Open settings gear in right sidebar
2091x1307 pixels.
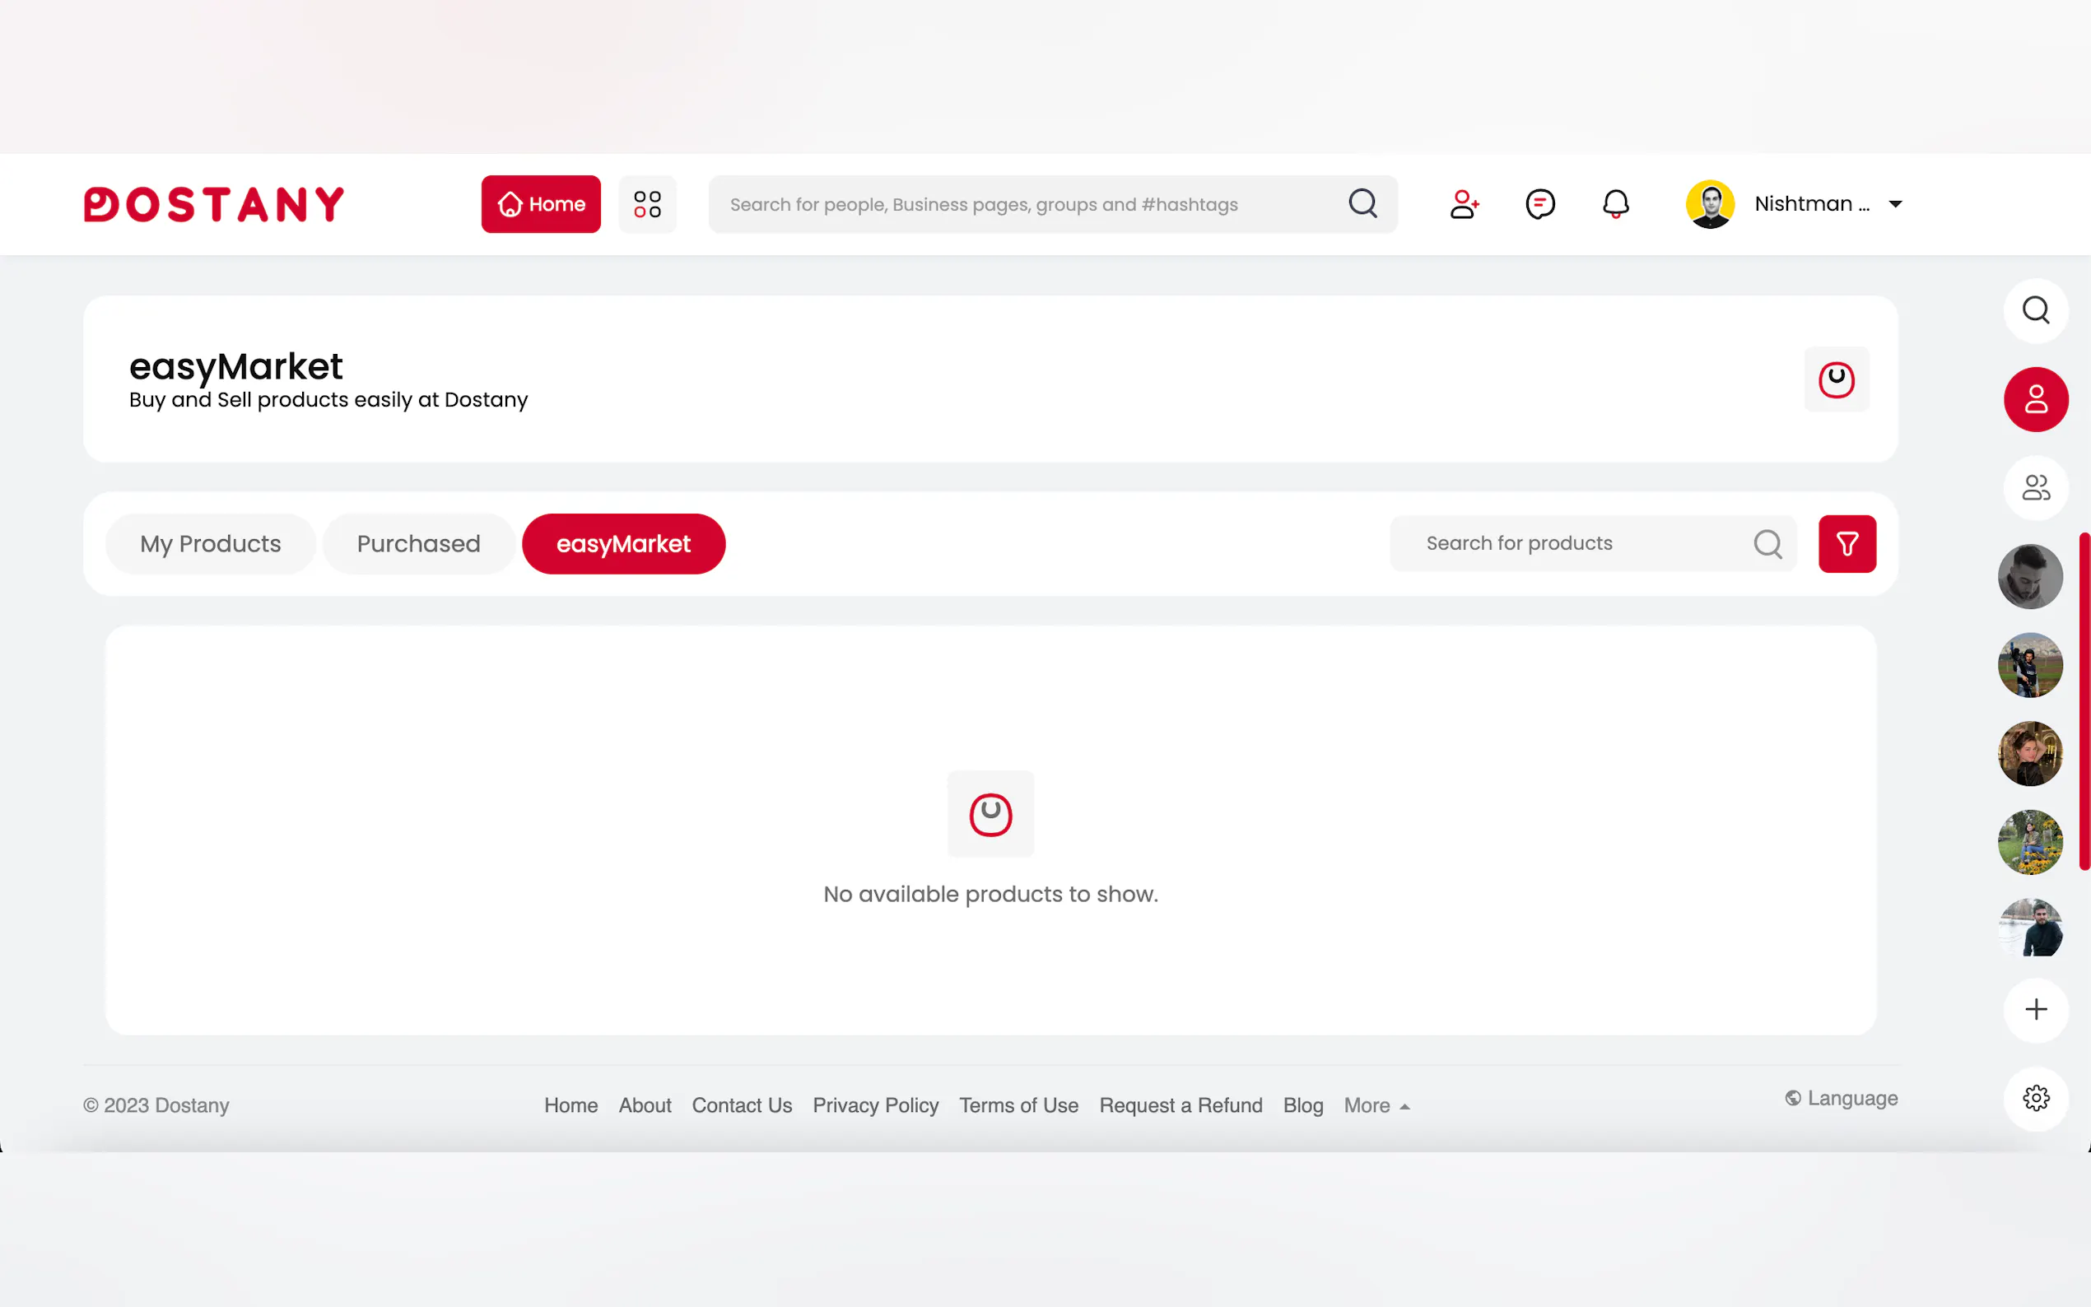click(x=2035, y=1098)
